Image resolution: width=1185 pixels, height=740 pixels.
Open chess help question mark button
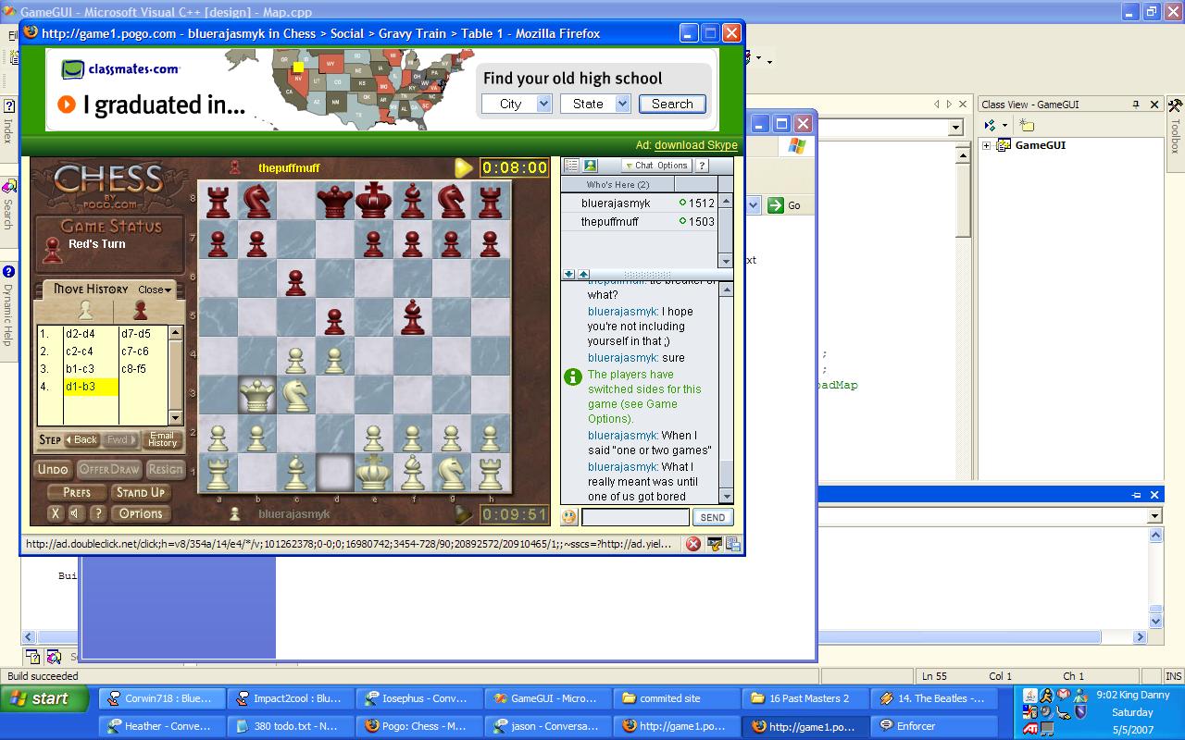97,514
